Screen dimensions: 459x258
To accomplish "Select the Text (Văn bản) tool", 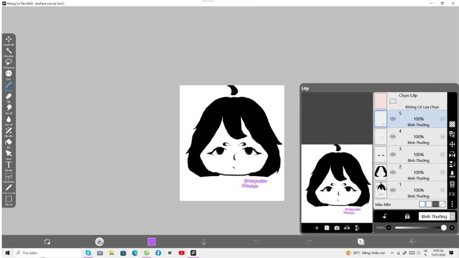I will (9, 165).
